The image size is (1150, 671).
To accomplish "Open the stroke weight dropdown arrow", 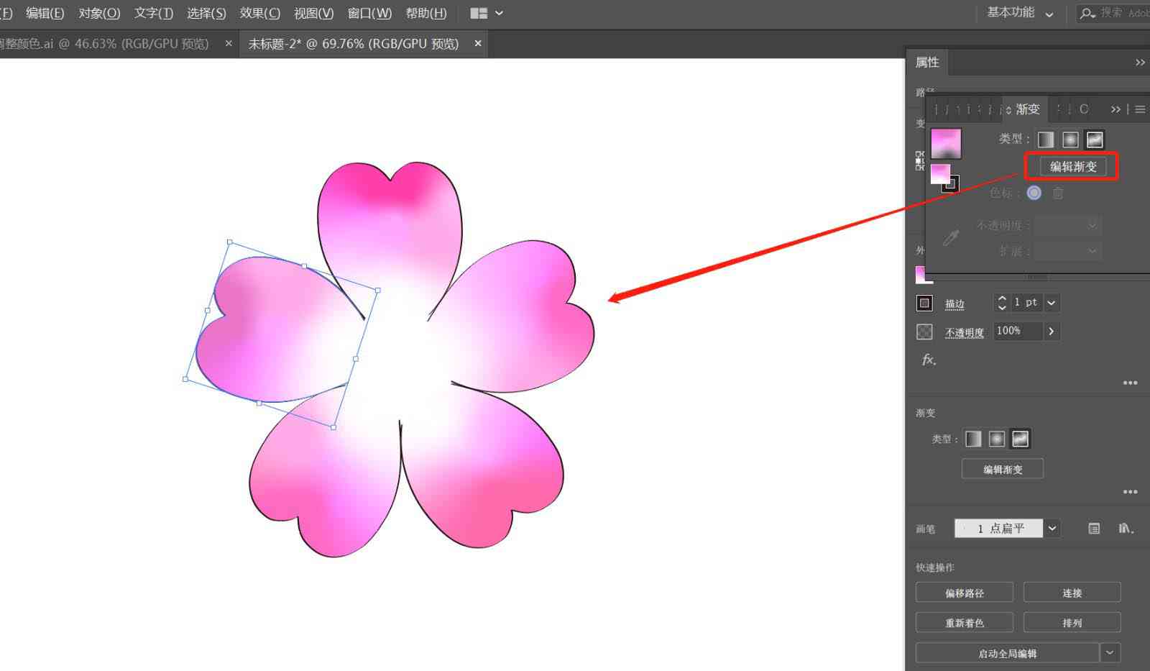I will pos(1052,303).
